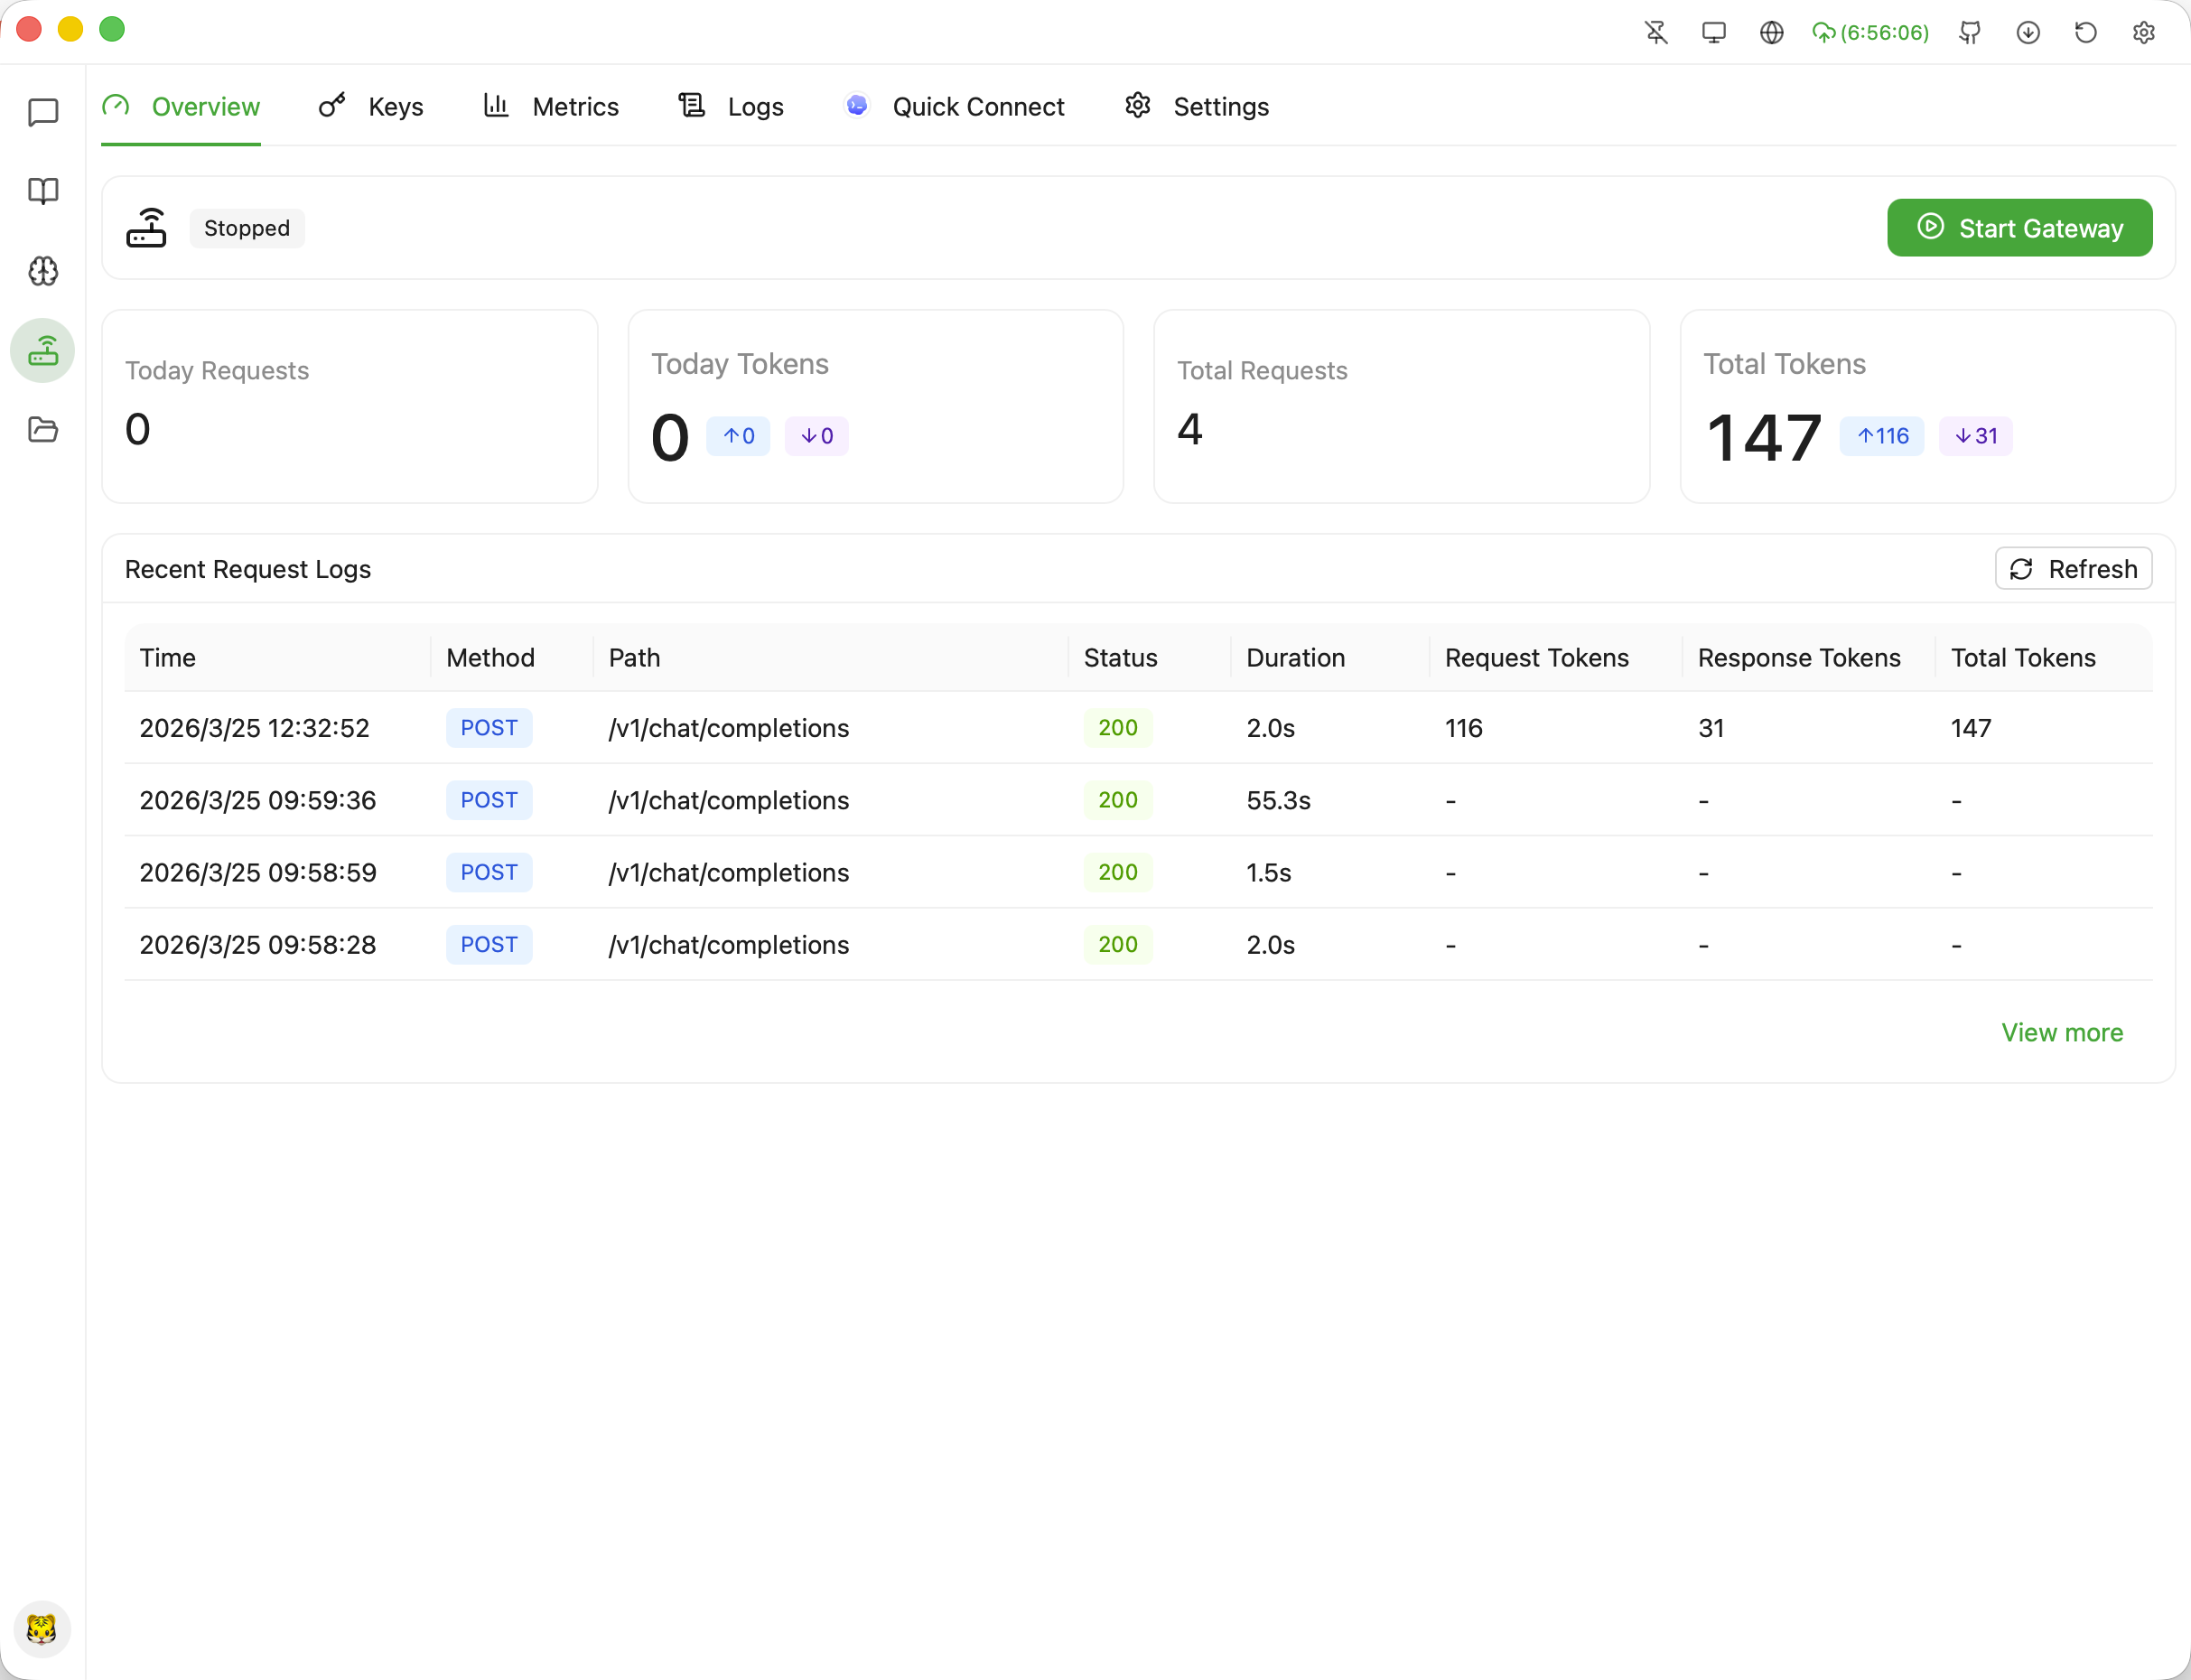Follow the View more link
Viewport: 2191px width, 1680px height.
pyautogui.click(x=2062, y=1032)
